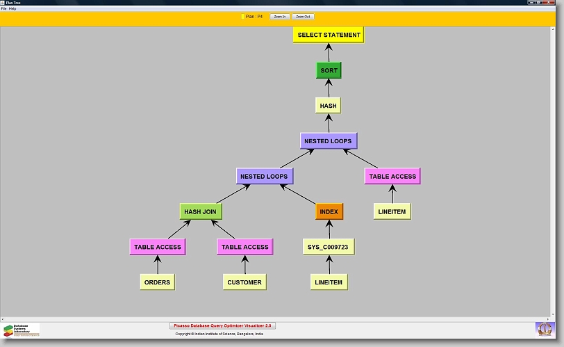Select the TABLE ACCESS node above CUSTOMER
564x347 pixels.
[x=244, y=247]
